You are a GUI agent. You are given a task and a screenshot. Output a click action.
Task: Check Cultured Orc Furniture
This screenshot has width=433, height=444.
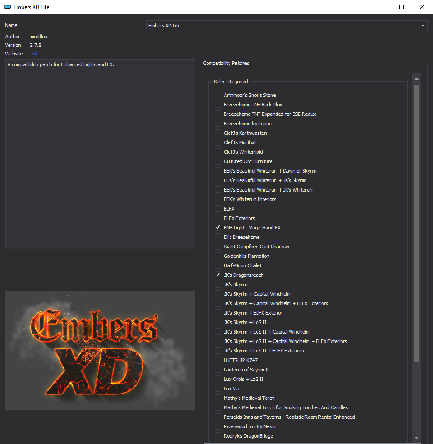(218, 161)
